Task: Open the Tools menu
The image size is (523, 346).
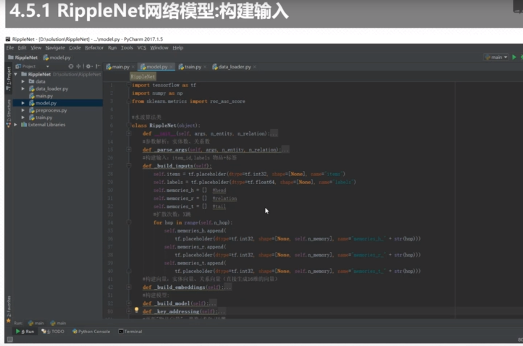Action: coord(127,48)
